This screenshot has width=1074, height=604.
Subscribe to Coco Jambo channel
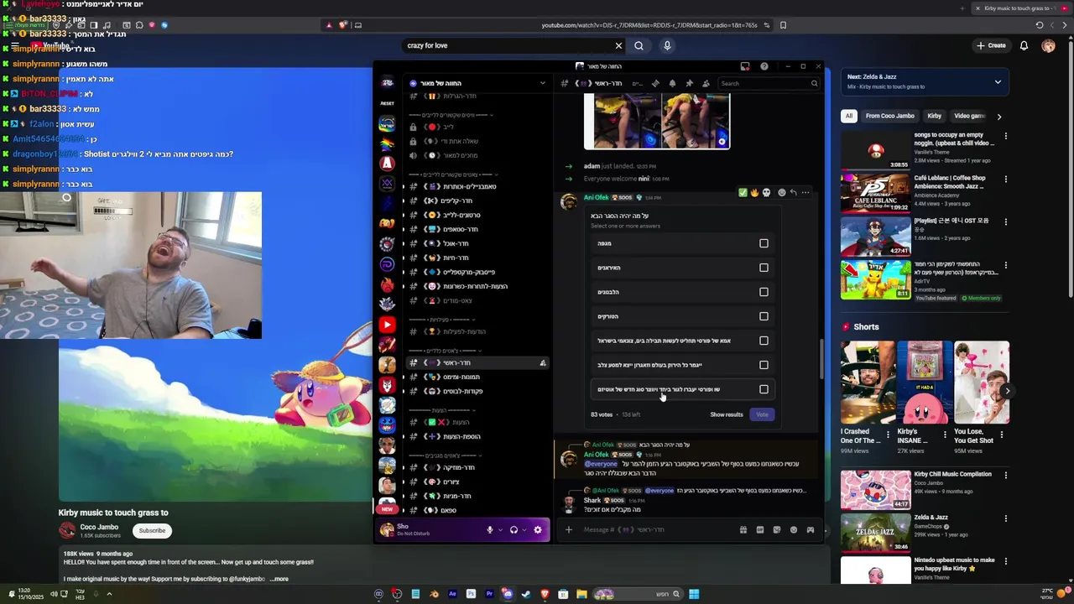tap(152, 530)
